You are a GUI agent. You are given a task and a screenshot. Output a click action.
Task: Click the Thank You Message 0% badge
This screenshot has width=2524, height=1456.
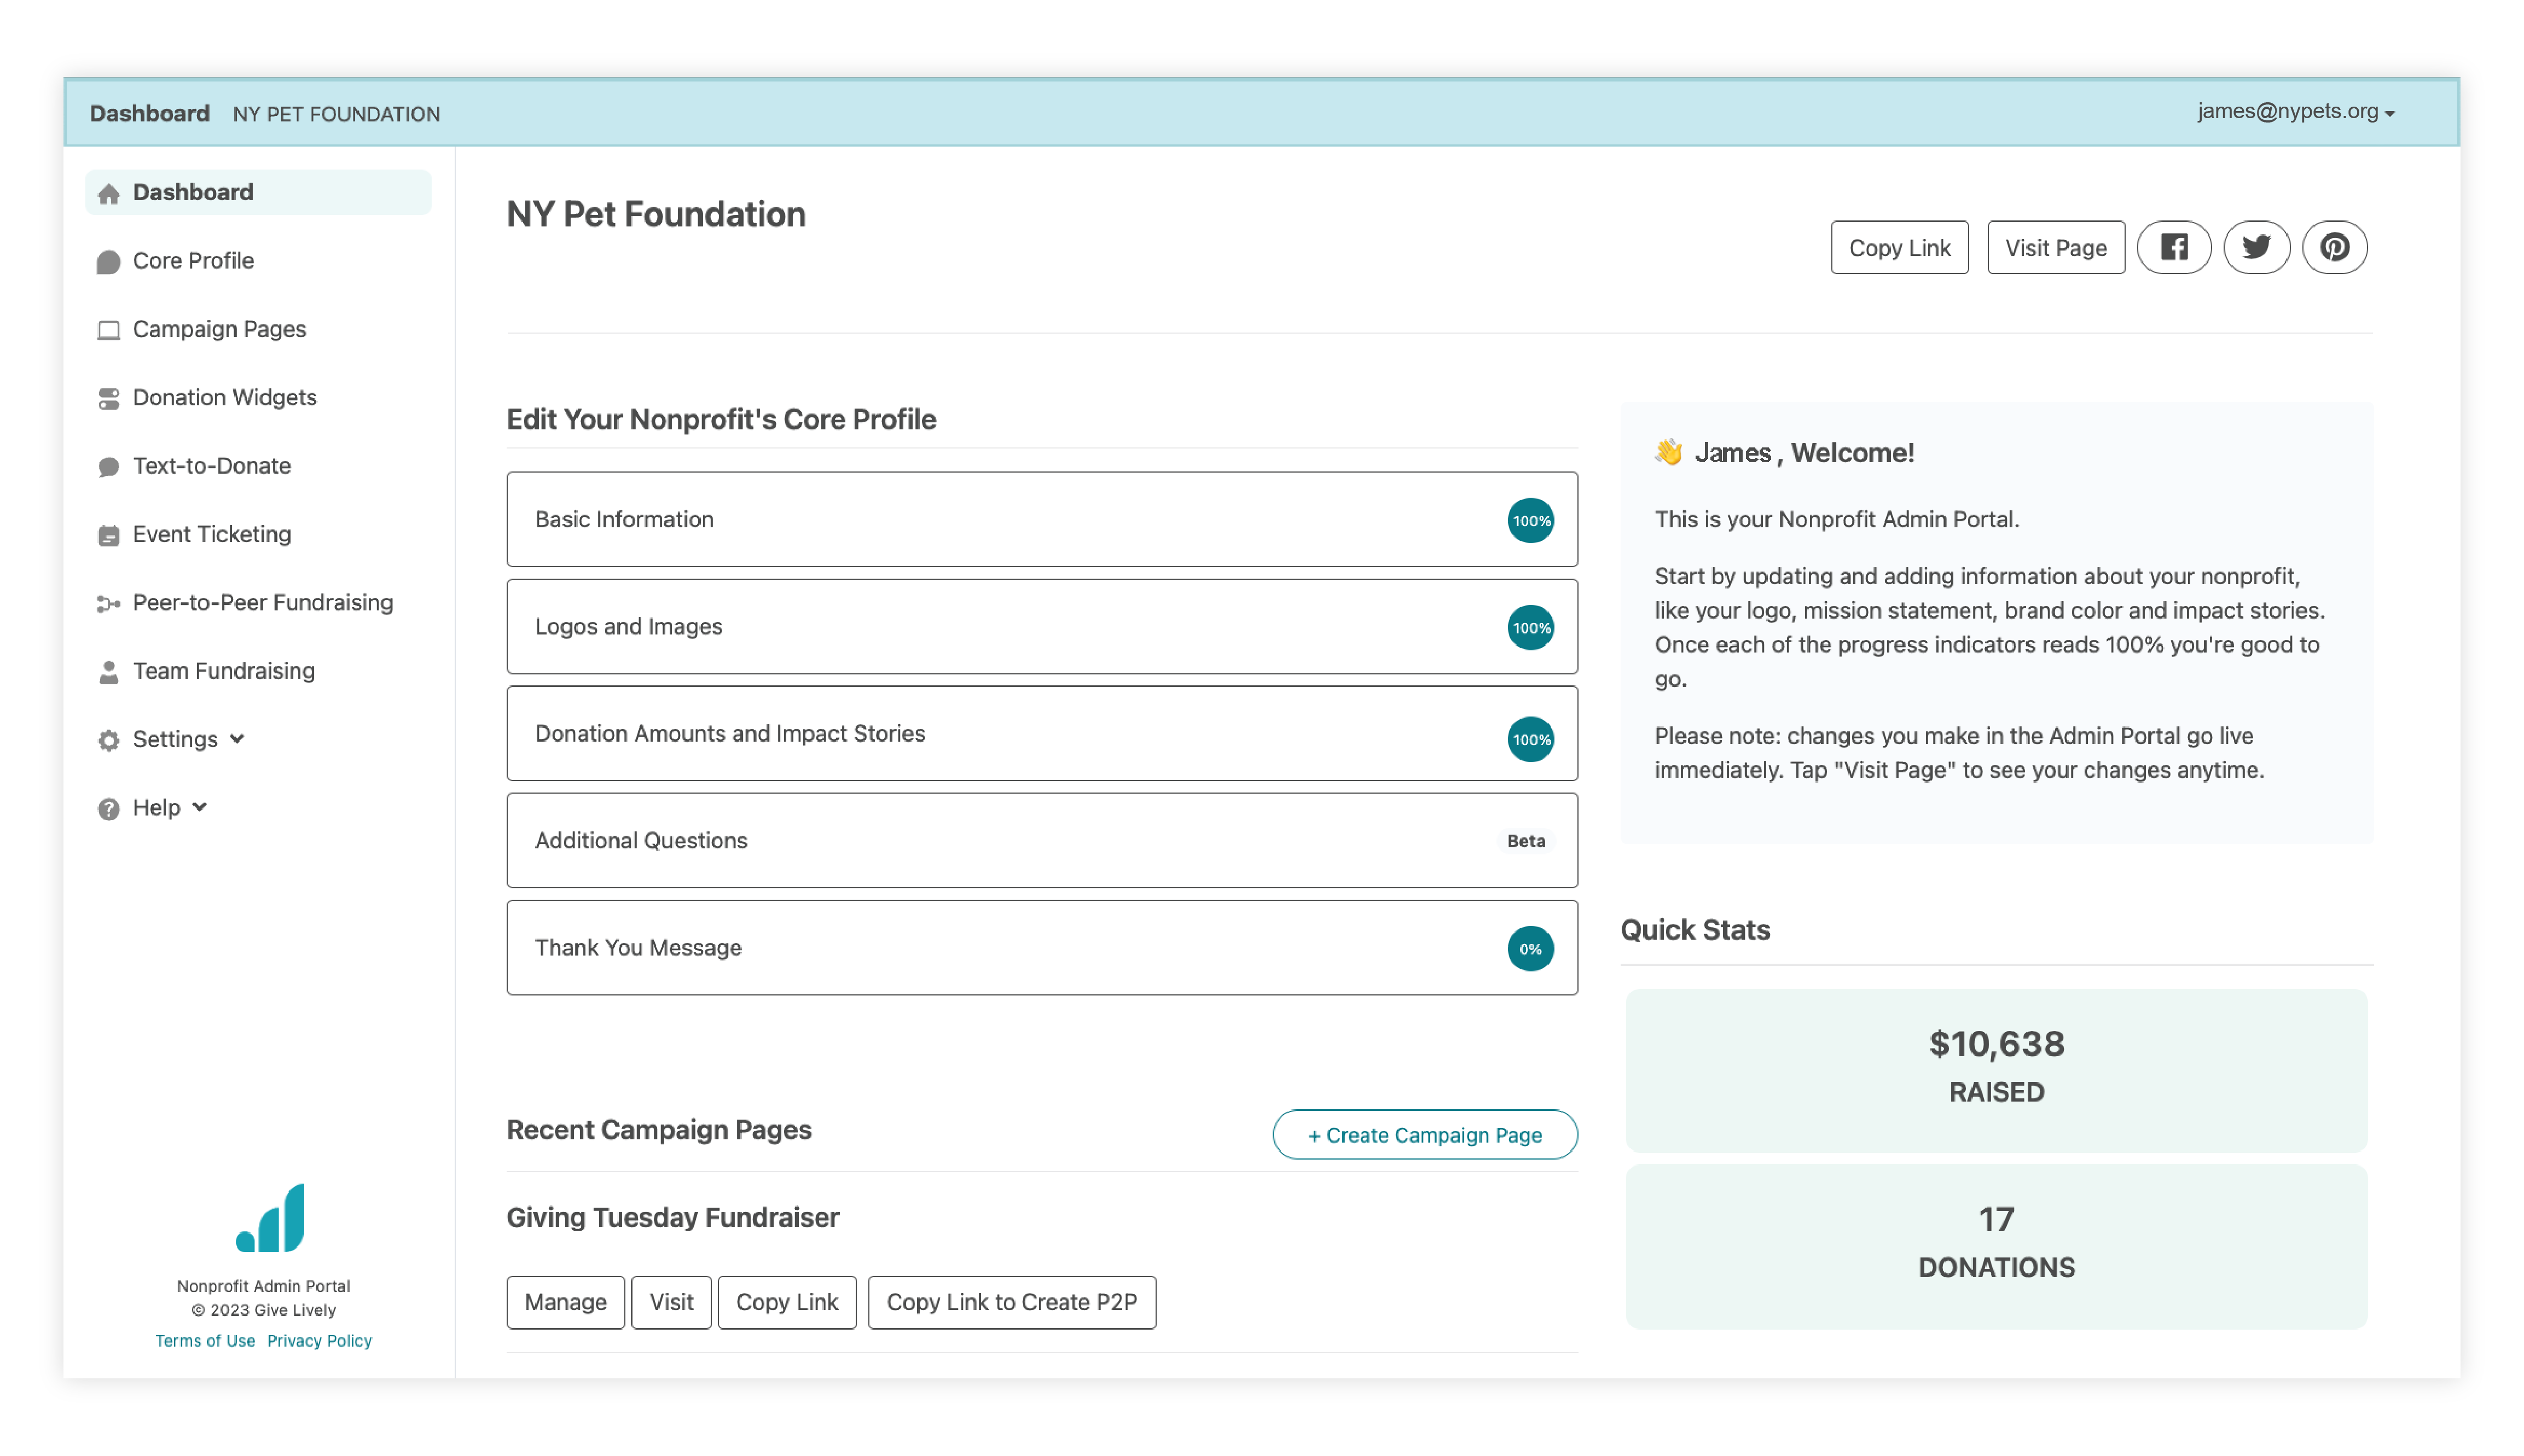pos(1530,948)
